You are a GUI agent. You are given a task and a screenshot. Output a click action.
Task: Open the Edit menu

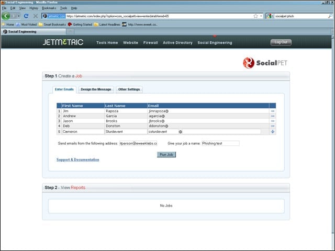13,8
